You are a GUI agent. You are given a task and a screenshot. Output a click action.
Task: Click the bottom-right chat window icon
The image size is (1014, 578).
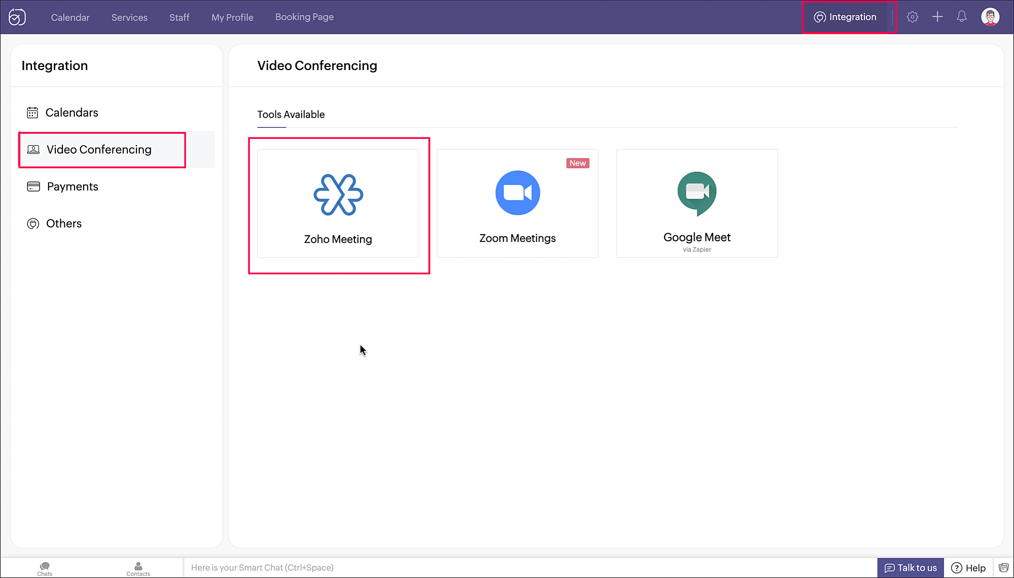point(1004,568)
